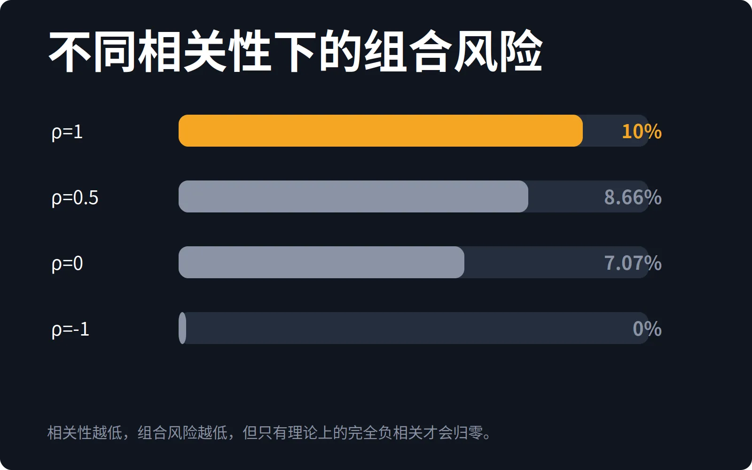The image size is (752, 470).
Task: Click 完全负相关 in the footnote
Action: click(385, 432)
